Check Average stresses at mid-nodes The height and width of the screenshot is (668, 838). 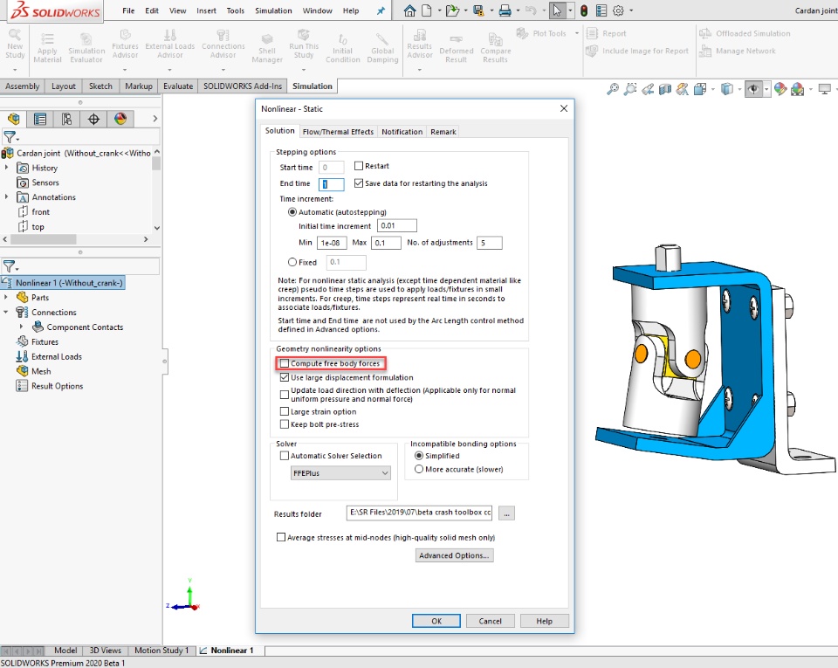(x=280, y=538)
